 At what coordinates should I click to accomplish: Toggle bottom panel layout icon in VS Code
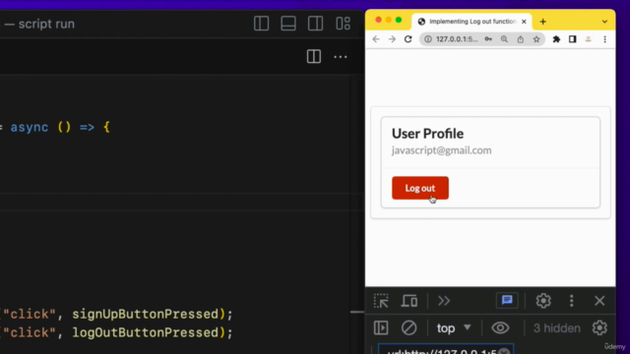(x=288, y=24)
